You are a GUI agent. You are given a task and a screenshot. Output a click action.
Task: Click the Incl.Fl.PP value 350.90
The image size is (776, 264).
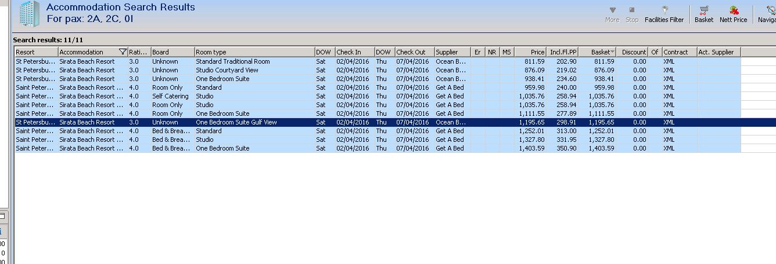pos(566,148)
